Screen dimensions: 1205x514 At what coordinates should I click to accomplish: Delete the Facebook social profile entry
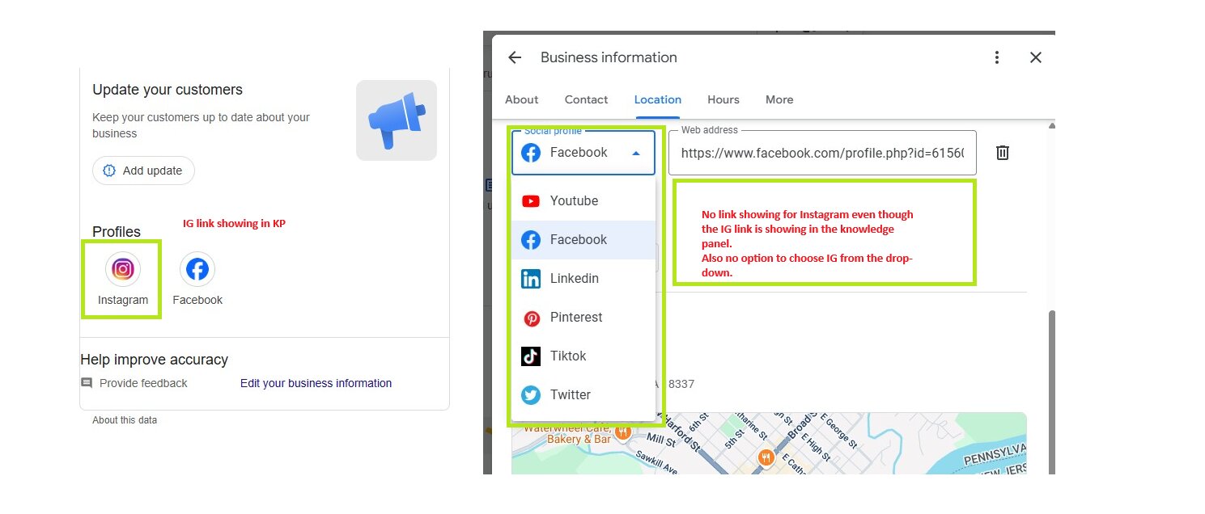(x=1003, y=152)
